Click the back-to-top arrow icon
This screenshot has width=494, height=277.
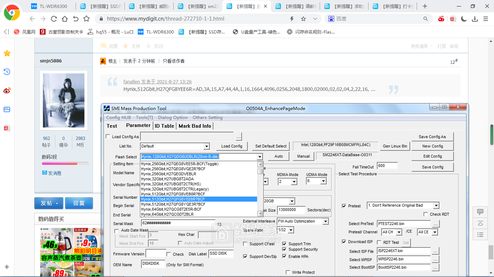[480, 223]
